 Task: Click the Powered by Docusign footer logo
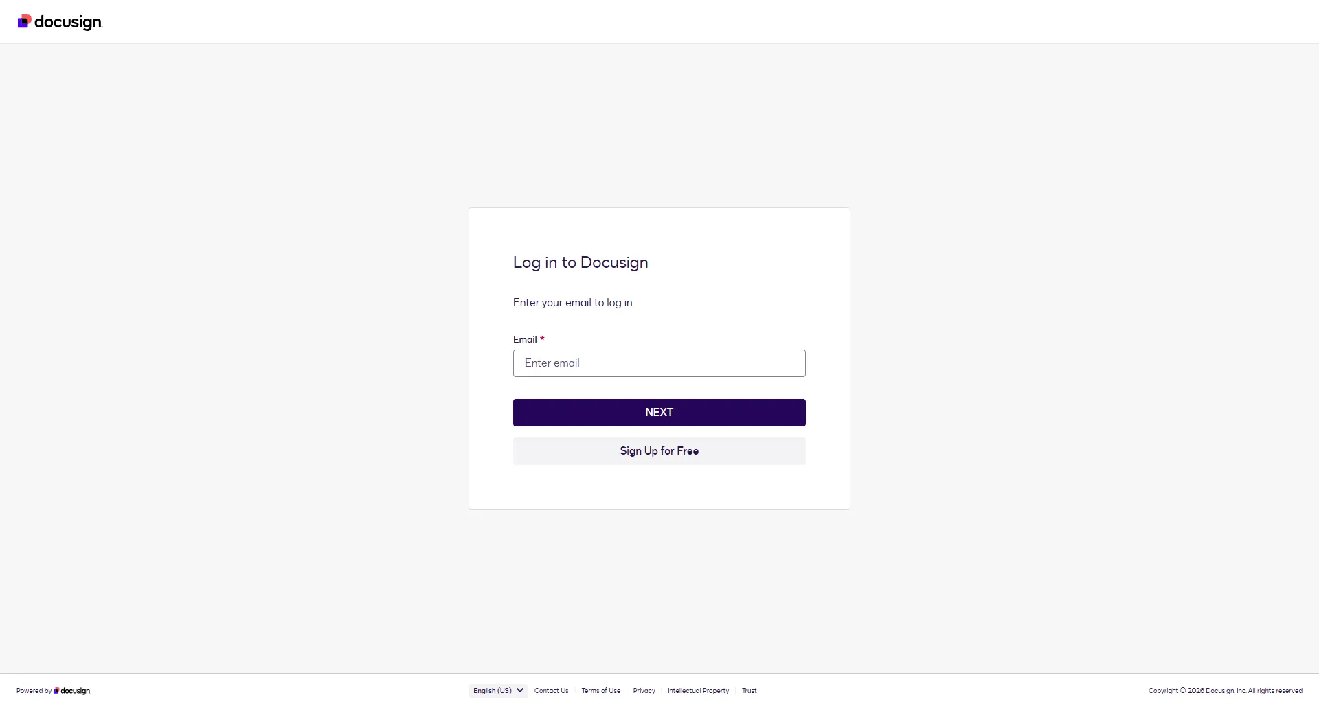[71, 691]
